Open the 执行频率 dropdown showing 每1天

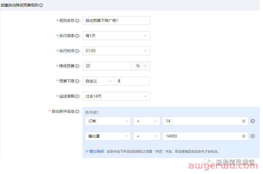(x=116, y=36)
